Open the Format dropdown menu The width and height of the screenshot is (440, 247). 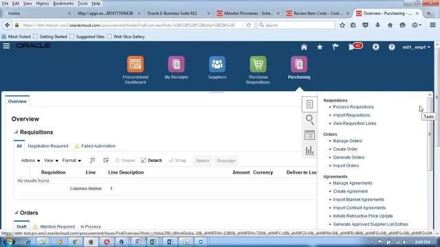point(71,161)
